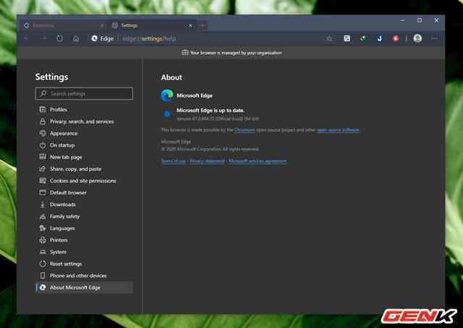Click the 'About' heading
This screenshot has height=328, width=463.
click(x=171, y=77)
